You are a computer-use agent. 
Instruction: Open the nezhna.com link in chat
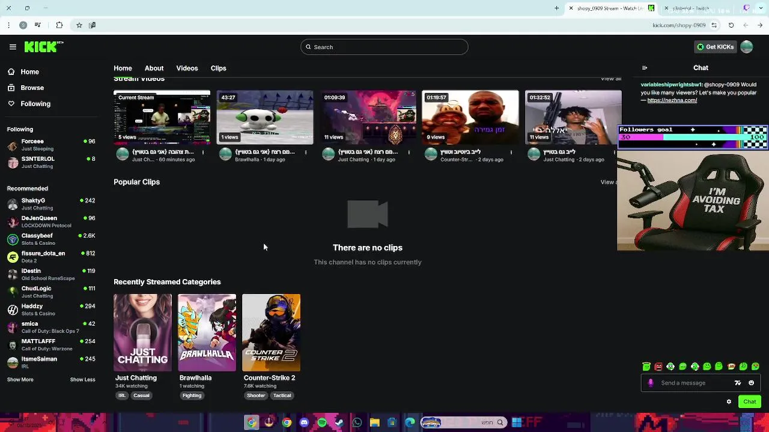pyautogui.click(x=672, y=100)
